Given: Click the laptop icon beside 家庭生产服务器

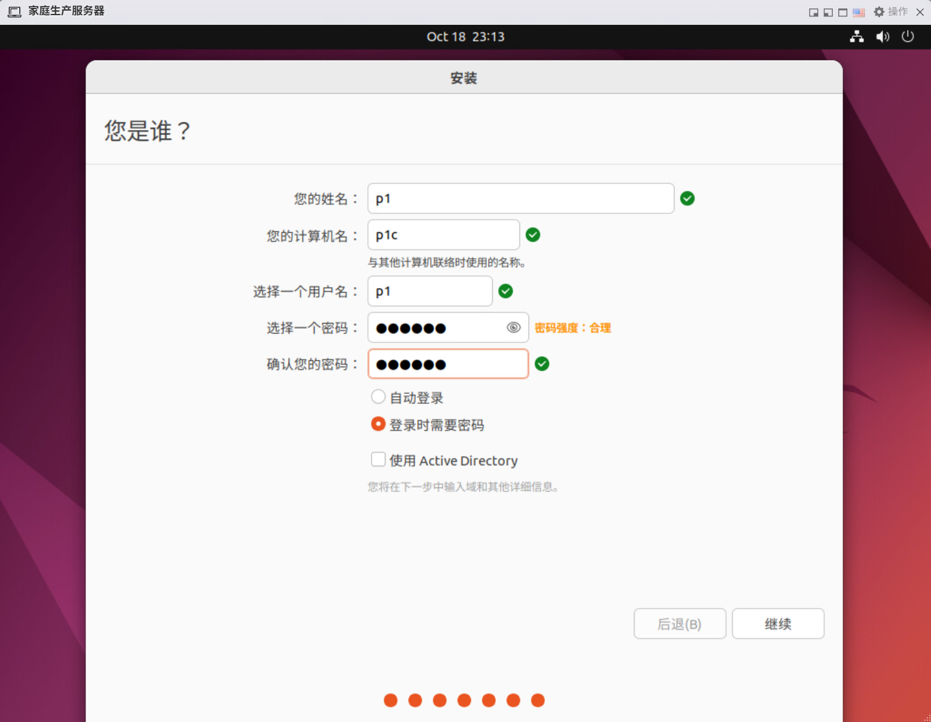Looking at the screenshot, I should click(15, 12).
